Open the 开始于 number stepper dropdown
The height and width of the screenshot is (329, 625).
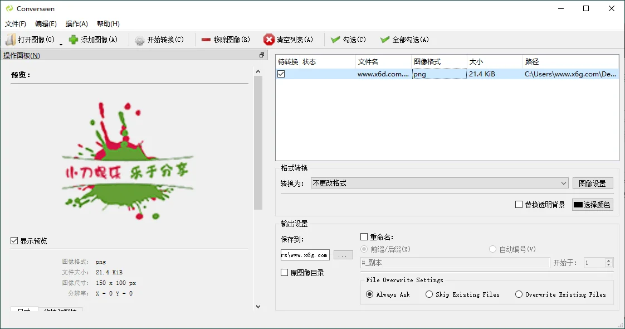tap(608, 263)
